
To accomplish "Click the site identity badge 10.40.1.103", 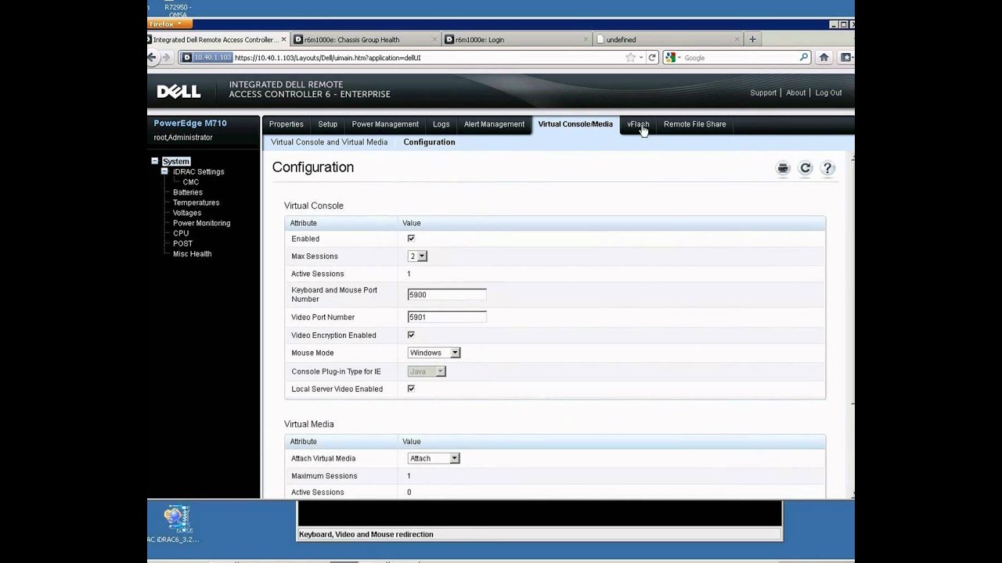I will (x=207, y=57).
